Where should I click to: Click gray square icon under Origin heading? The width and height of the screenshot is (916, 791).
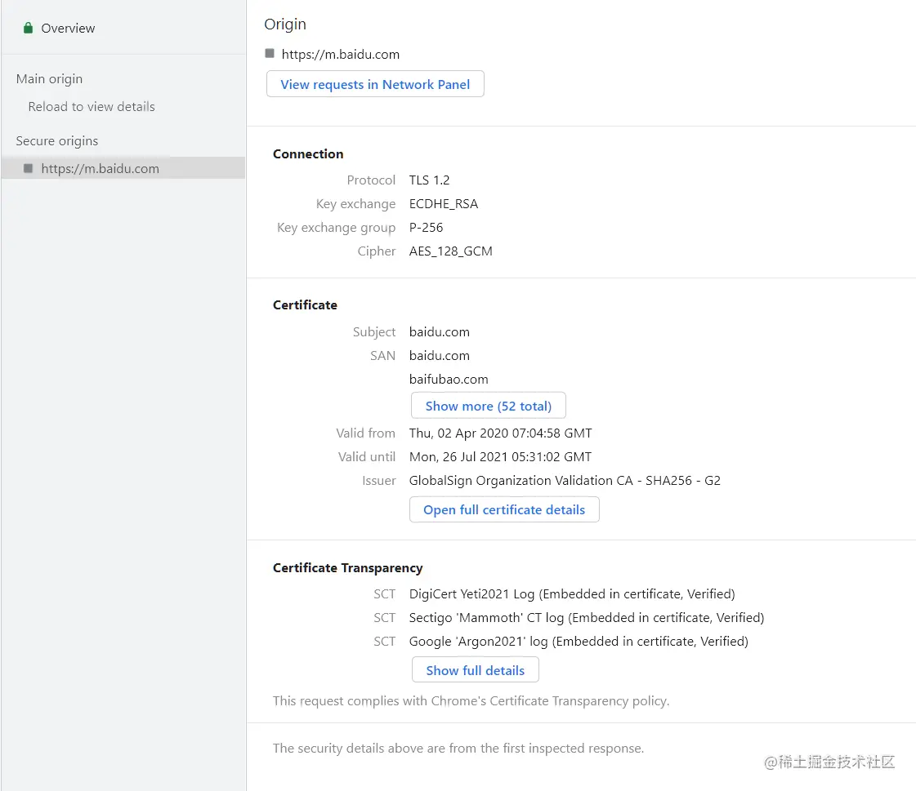click(x=270, y=54)
